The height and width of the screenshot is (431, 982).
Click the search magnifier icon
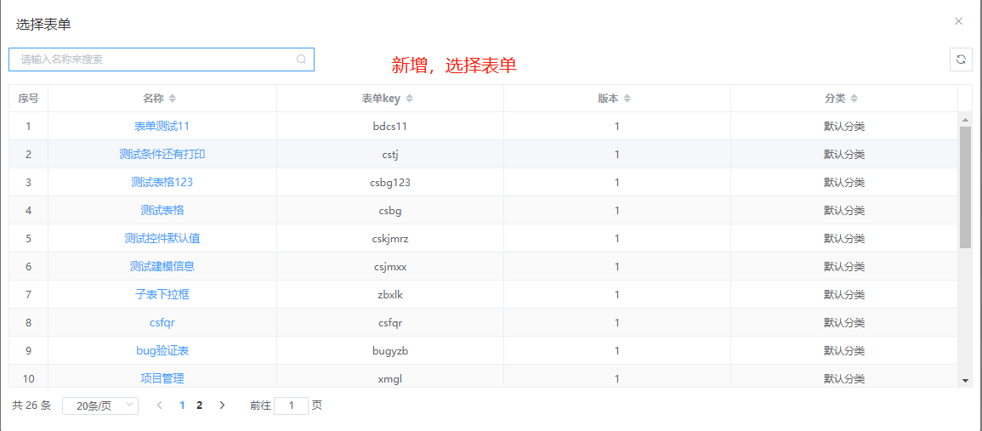click(301, 60)
